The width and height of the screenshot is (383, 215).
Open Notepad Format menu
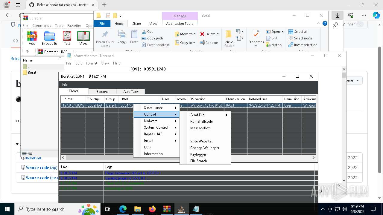click(x=92, y=63)
